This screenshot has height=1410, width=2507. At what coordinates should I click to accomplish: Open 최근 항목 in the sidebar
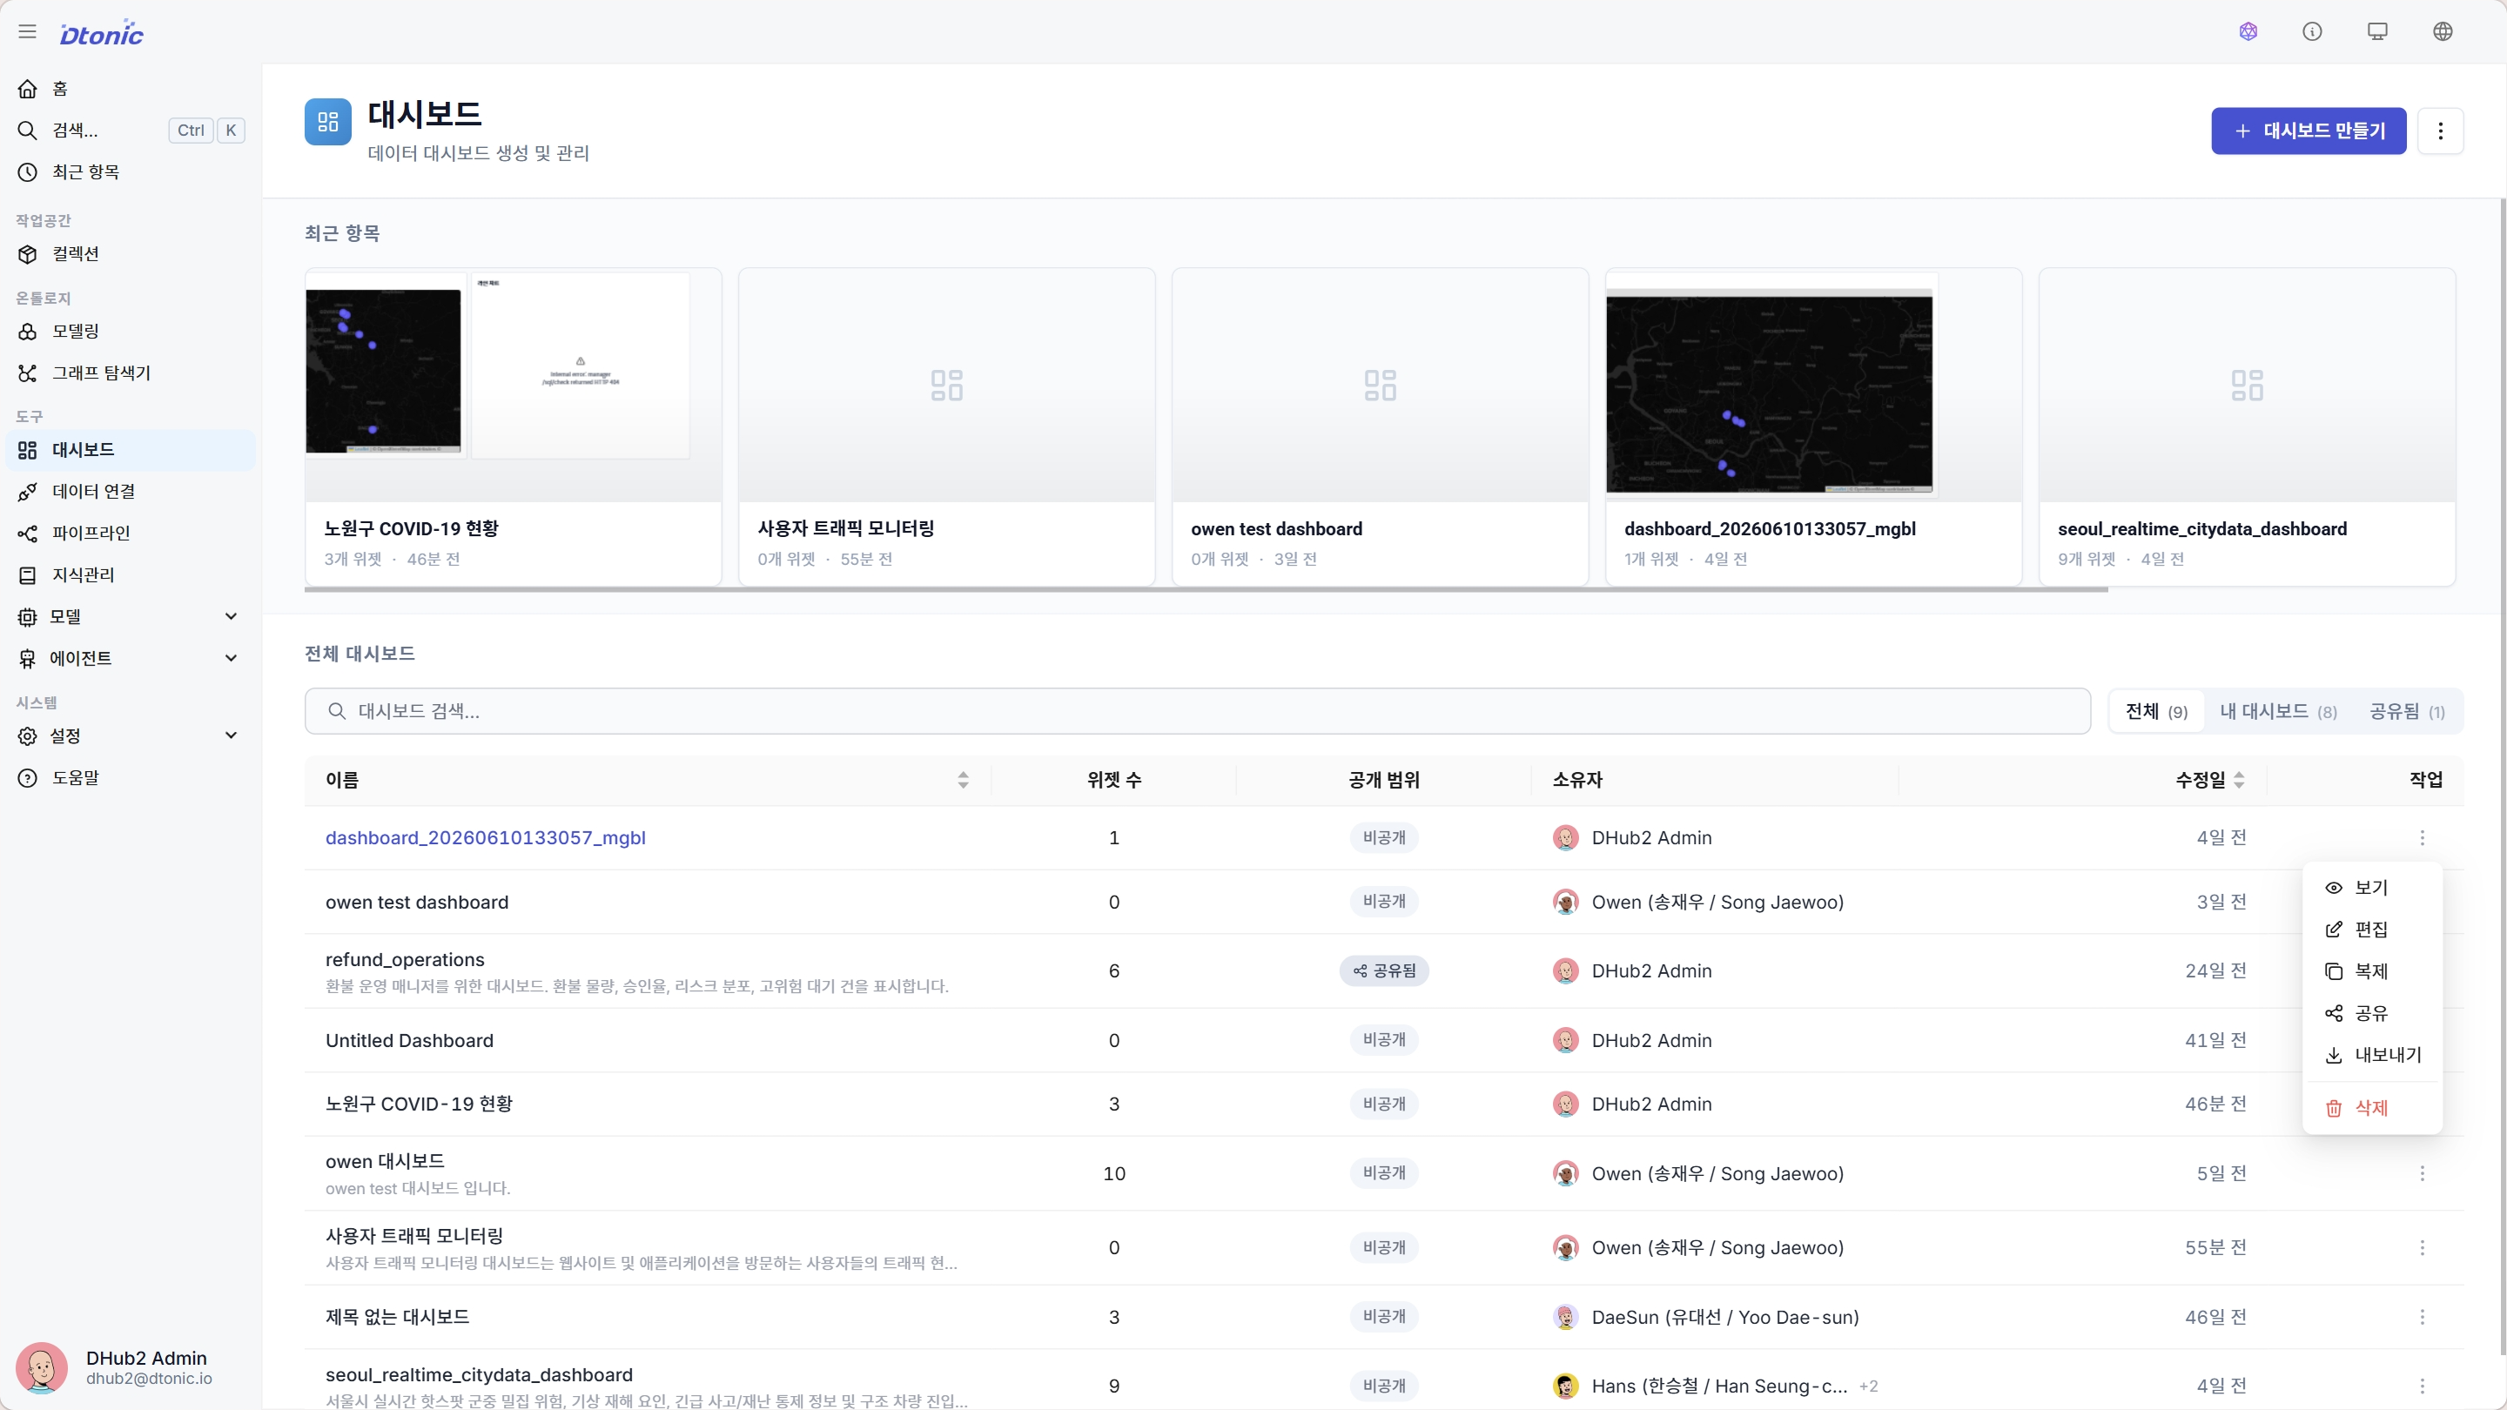131,172
